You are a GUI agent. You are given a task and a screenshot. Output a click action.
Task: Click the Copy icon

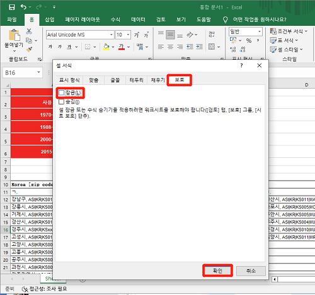pos(29,40)
